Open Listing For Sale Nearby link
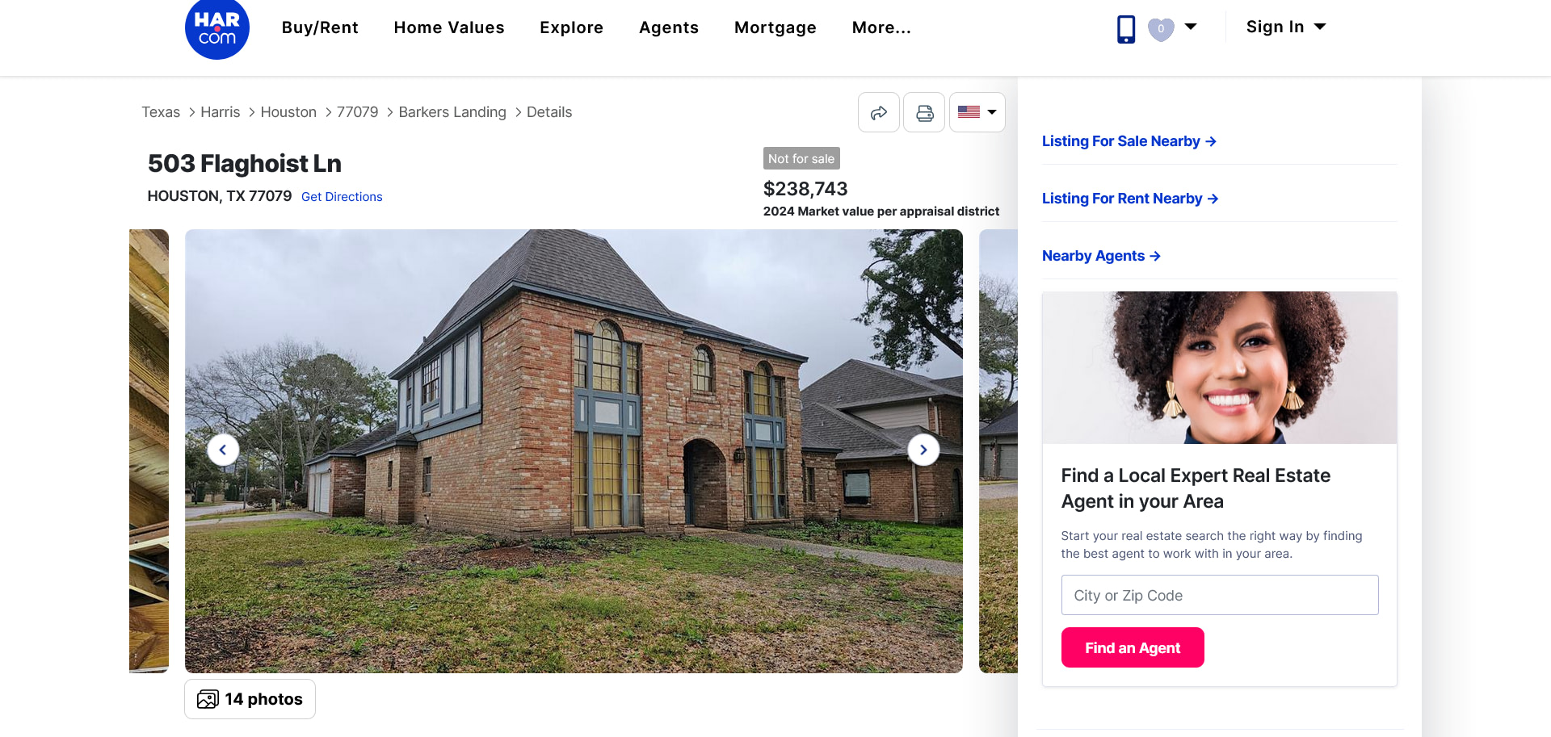The height and width of the screenshot is (737, 1551). [x=1129, y=141]
